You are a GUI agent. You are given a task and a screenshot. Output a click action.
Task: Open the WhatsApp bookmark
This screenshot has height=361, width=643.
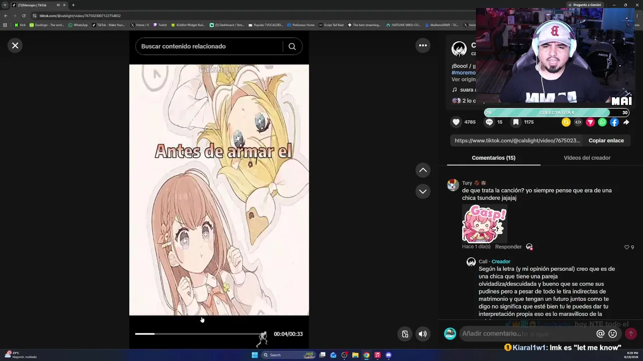78,25
